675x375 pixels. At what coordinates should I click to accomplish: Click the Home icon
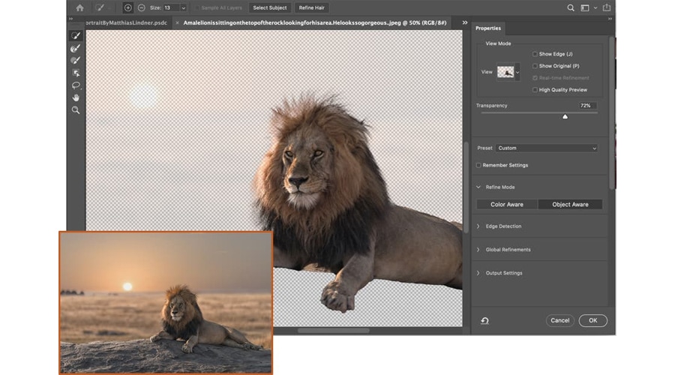click(x=79, y=7)
